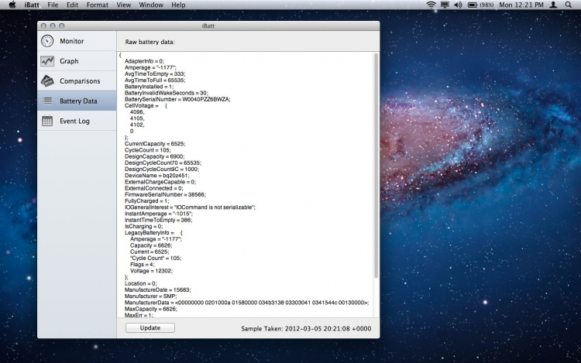Image resolution: width=581 pixels, height=363 pixels.
Task: Open the Edit menu
Action: coord(72,5)
